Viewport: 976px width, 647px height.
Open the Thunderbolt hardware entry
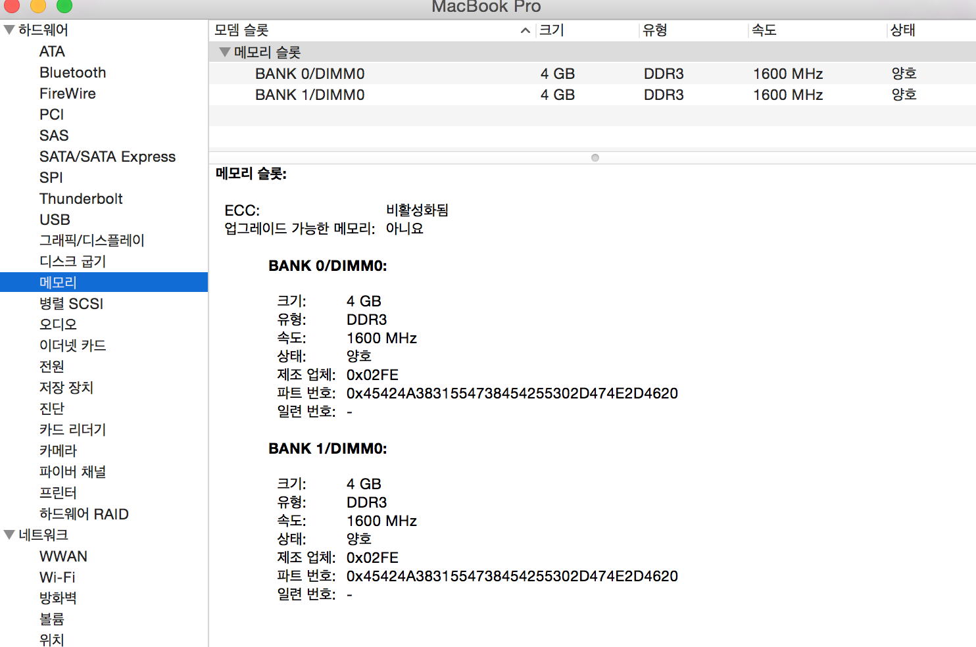pyautogui.click(x=81, y=199)
